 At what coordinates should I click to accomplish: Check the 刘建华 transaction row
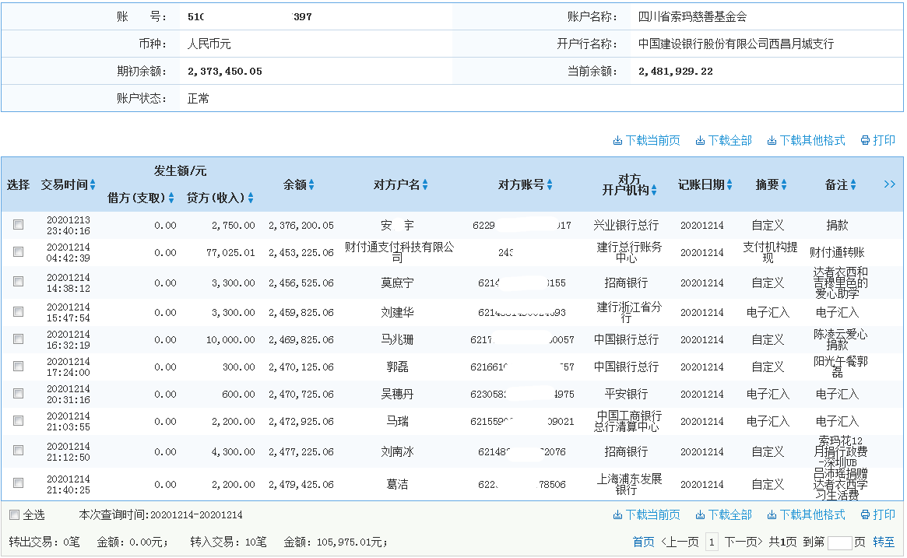[19, 312]
